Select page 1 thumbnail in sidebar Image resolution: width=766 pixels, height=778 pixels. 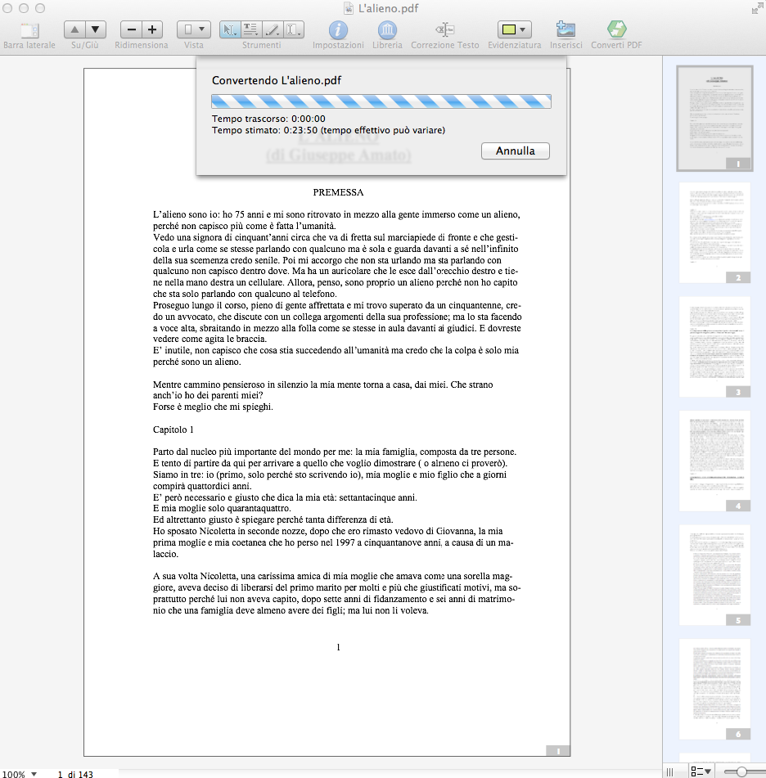(x=715, y=119)
